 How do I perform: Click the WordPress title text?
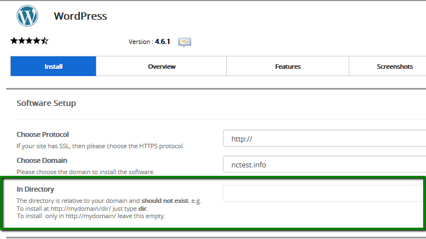[80, 16]
